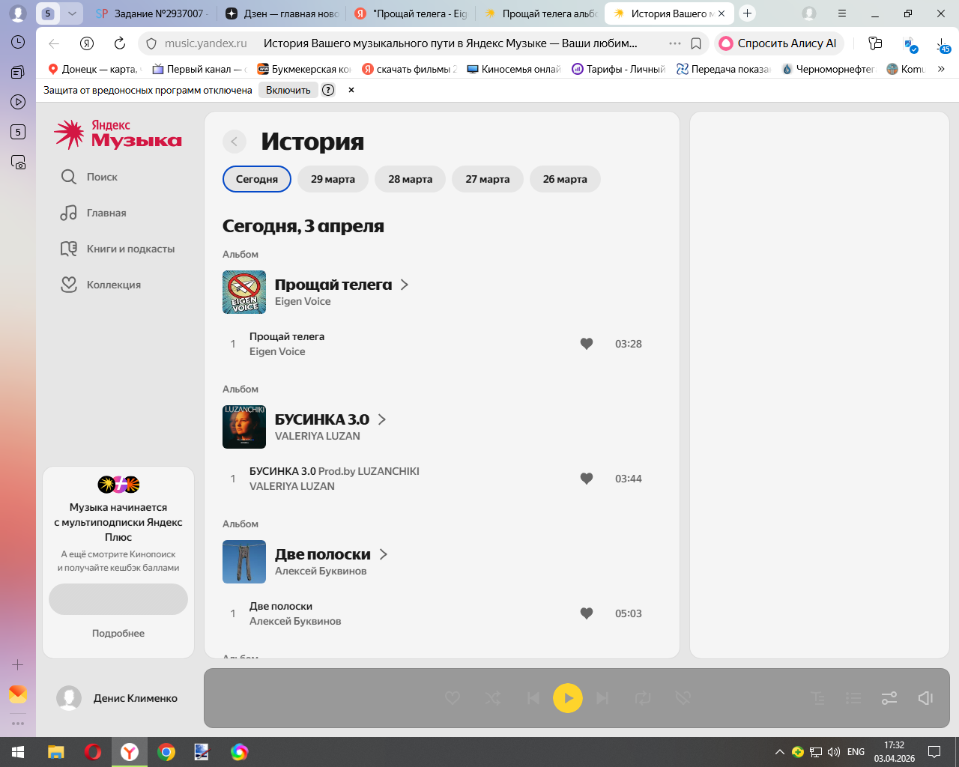Open the play queue list icon

pos(853,698)
